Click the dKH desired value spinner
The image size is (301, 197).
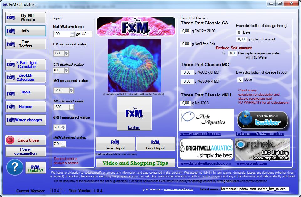[63, 144]
